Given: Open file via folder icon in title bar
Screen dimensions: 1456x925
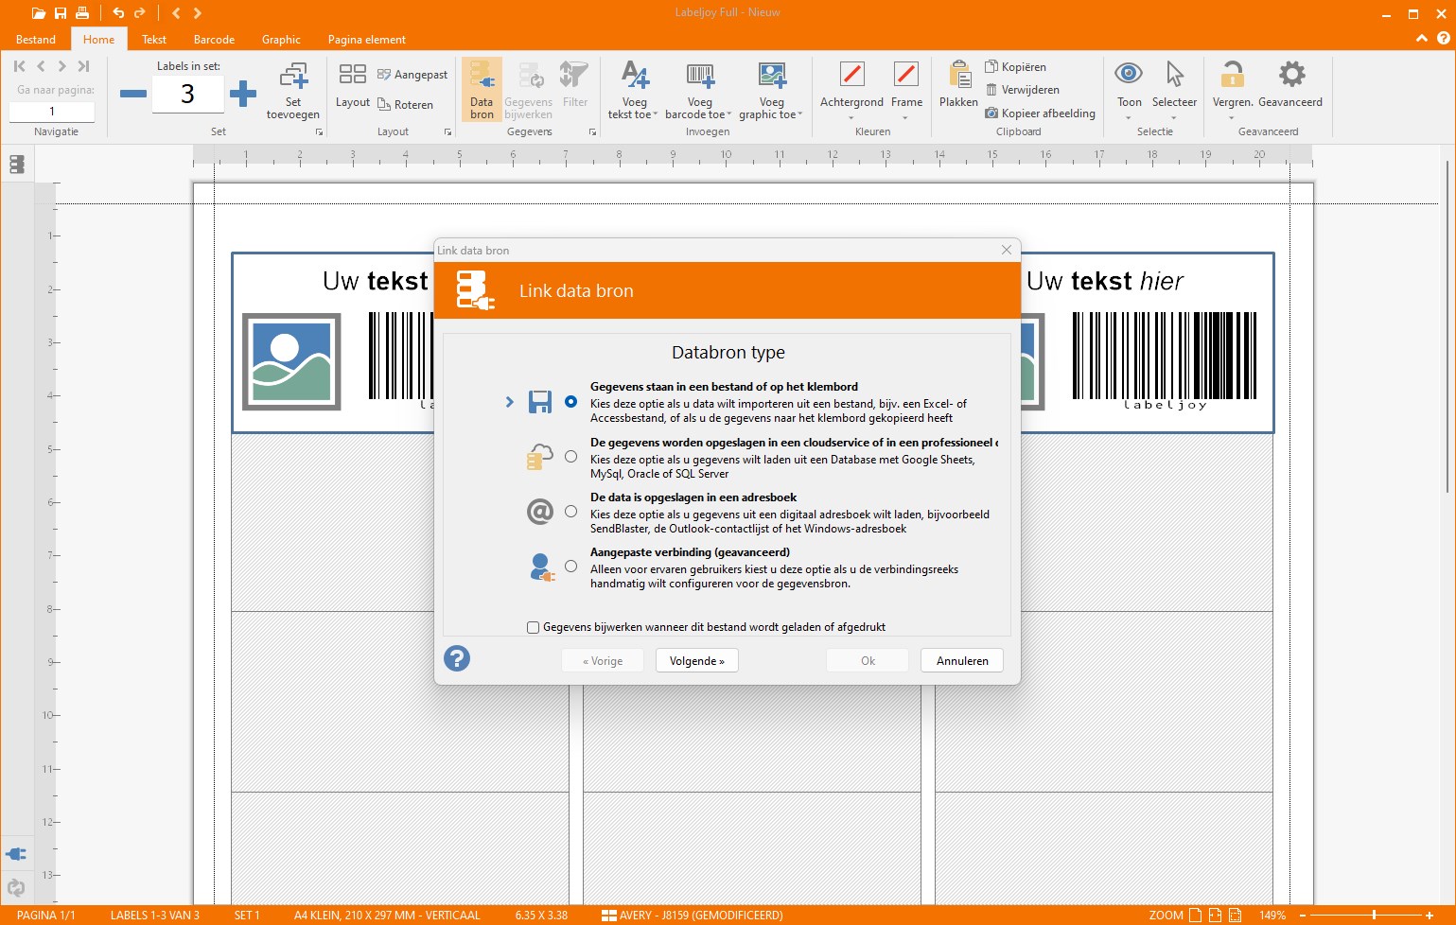Looking at the screenshot, I should [x=38, y=13].
